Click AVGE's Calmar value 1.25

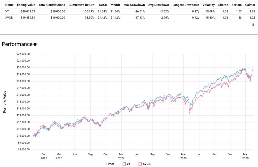coord(252,18)
